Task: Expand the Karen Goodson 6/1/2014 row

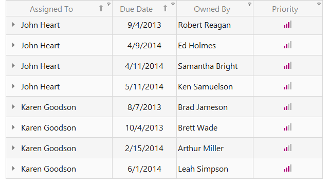Action: tap(13, 169)
